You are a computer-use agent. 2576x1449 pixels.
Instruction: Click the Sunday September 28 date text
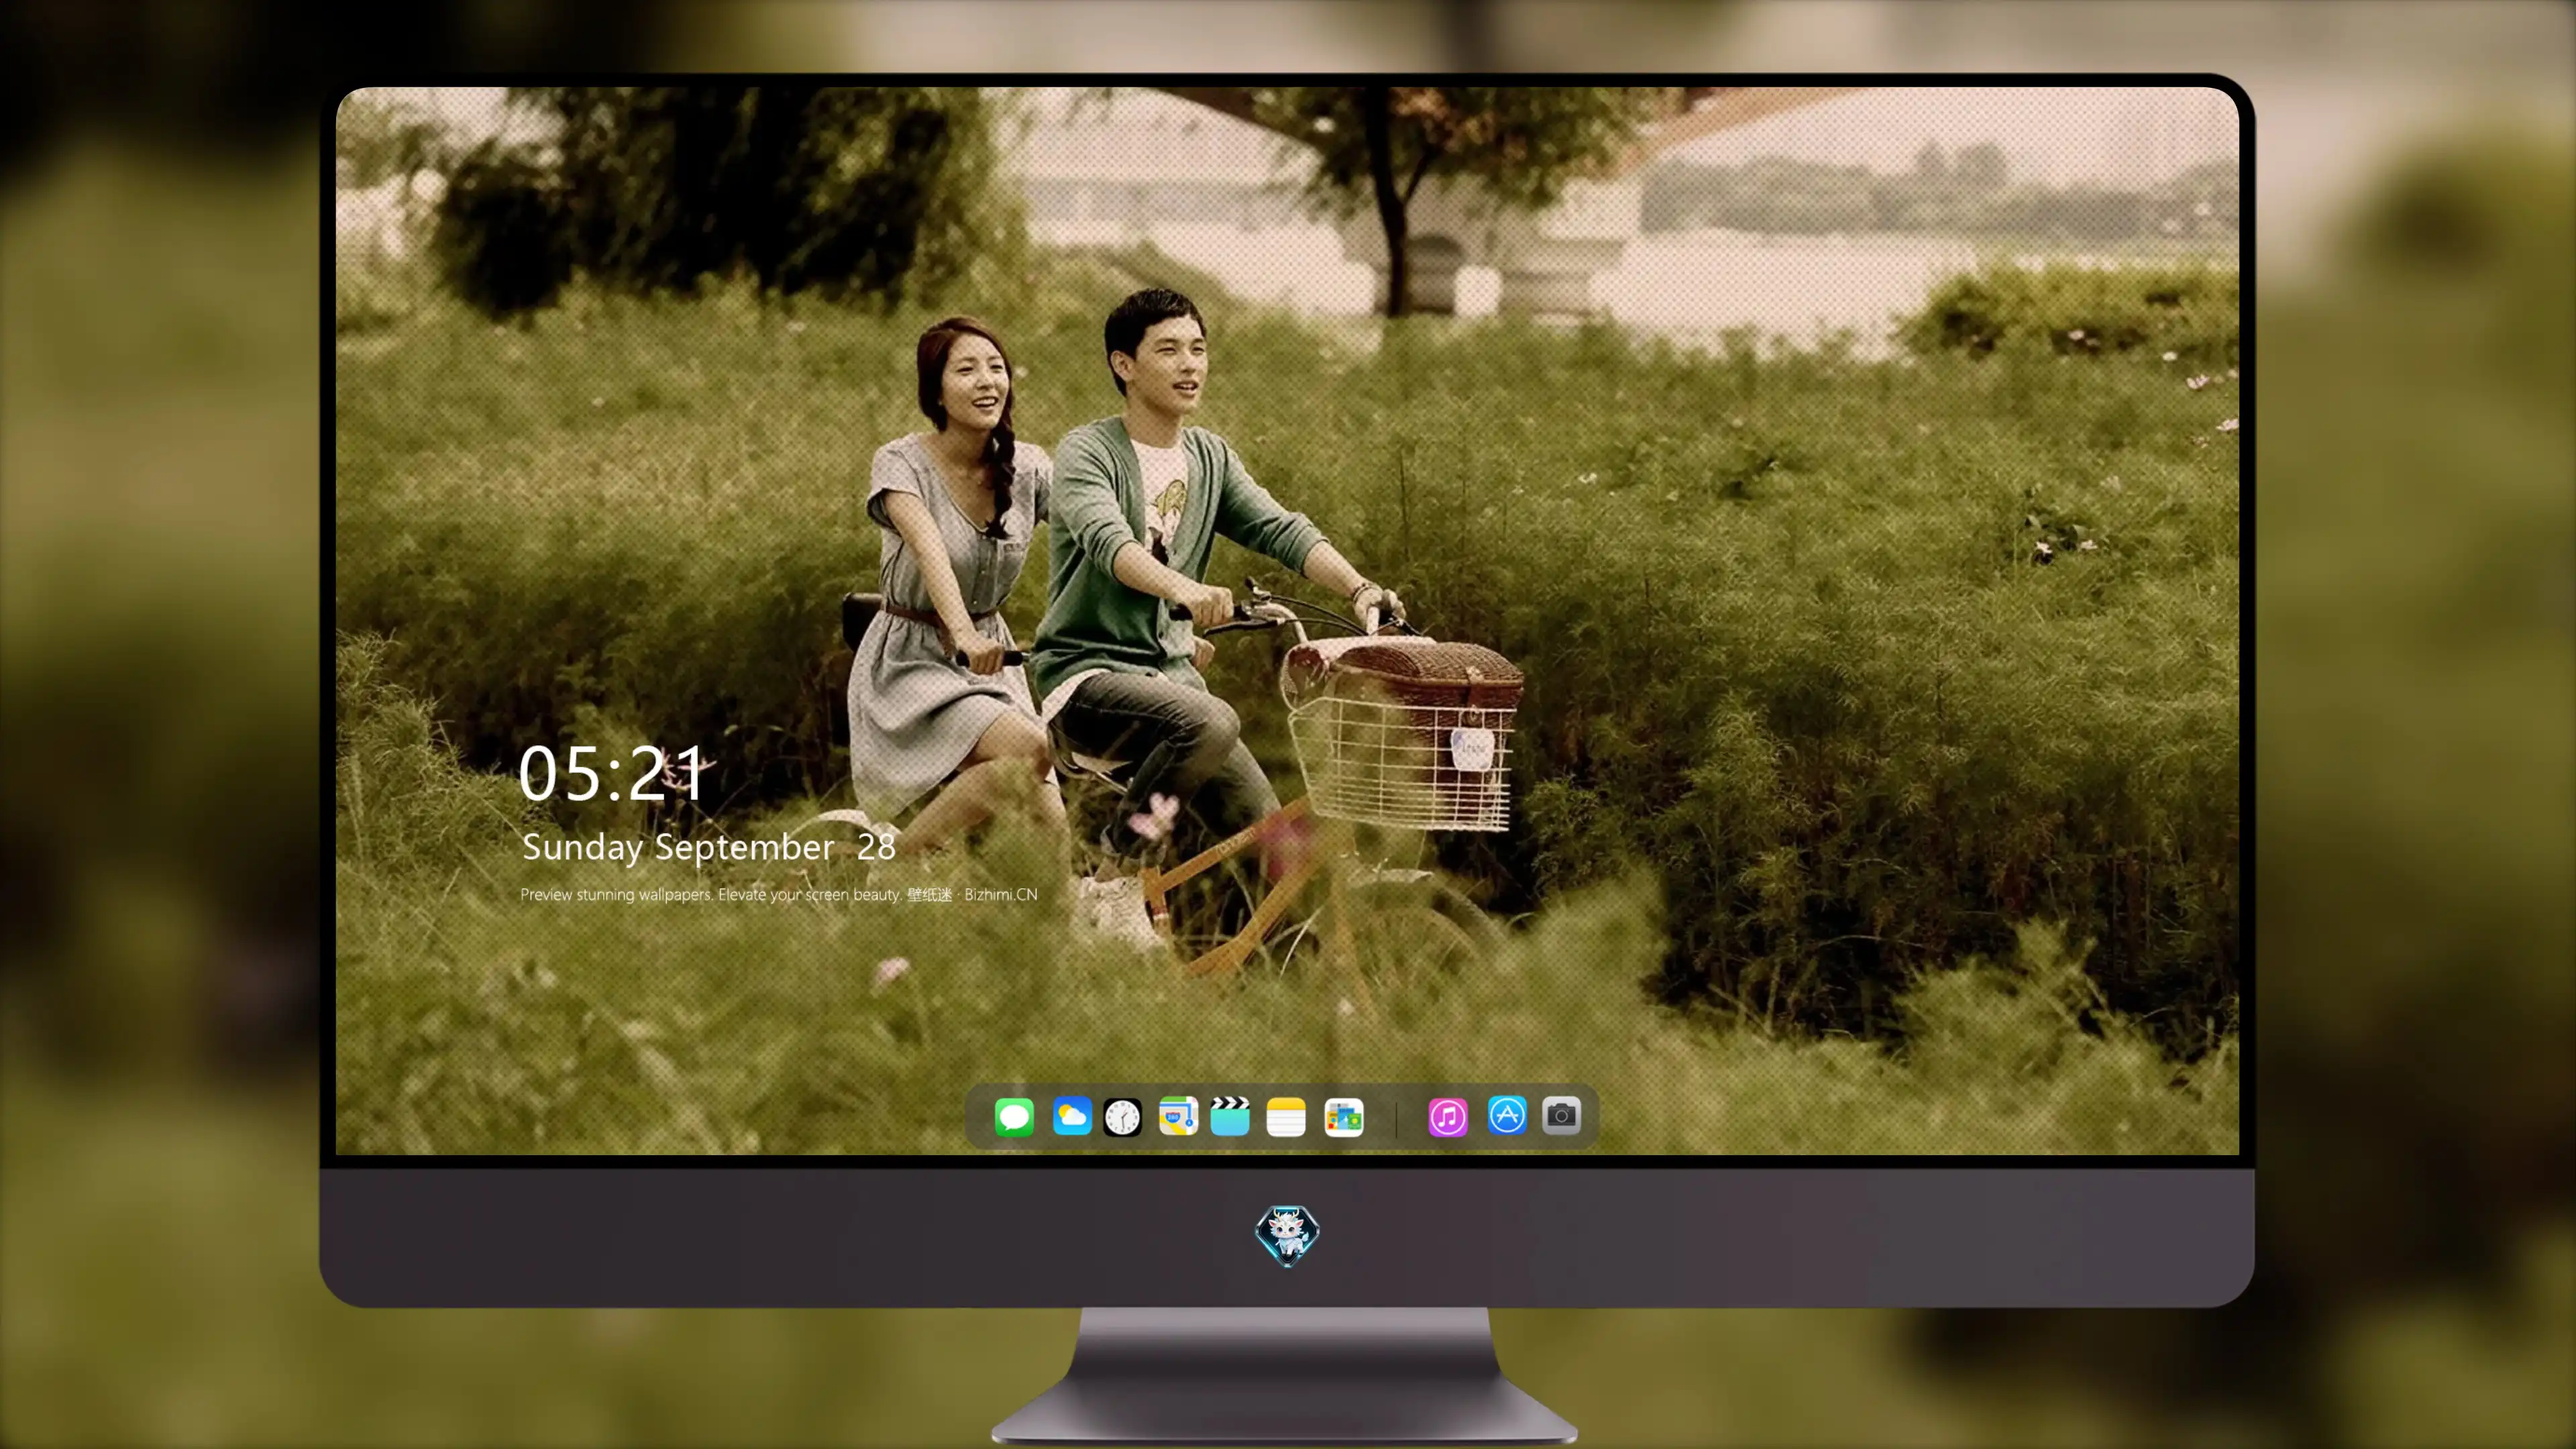click(x=708, y=847)
